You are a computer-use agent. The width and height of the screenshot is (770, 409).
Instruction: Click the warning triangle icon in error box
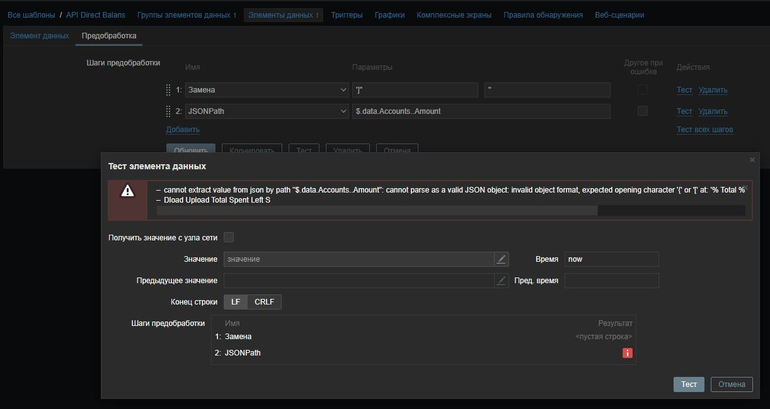click(127, 191)
